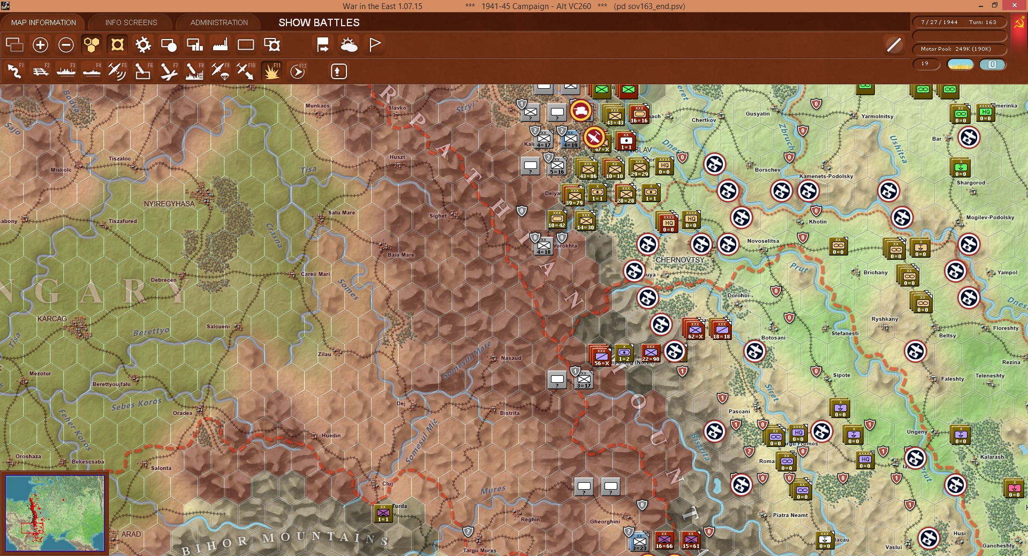This screenshot has width=1028, height=556.
Task: Select the red unit counter 62=X
Action: [x=695, y=329]
